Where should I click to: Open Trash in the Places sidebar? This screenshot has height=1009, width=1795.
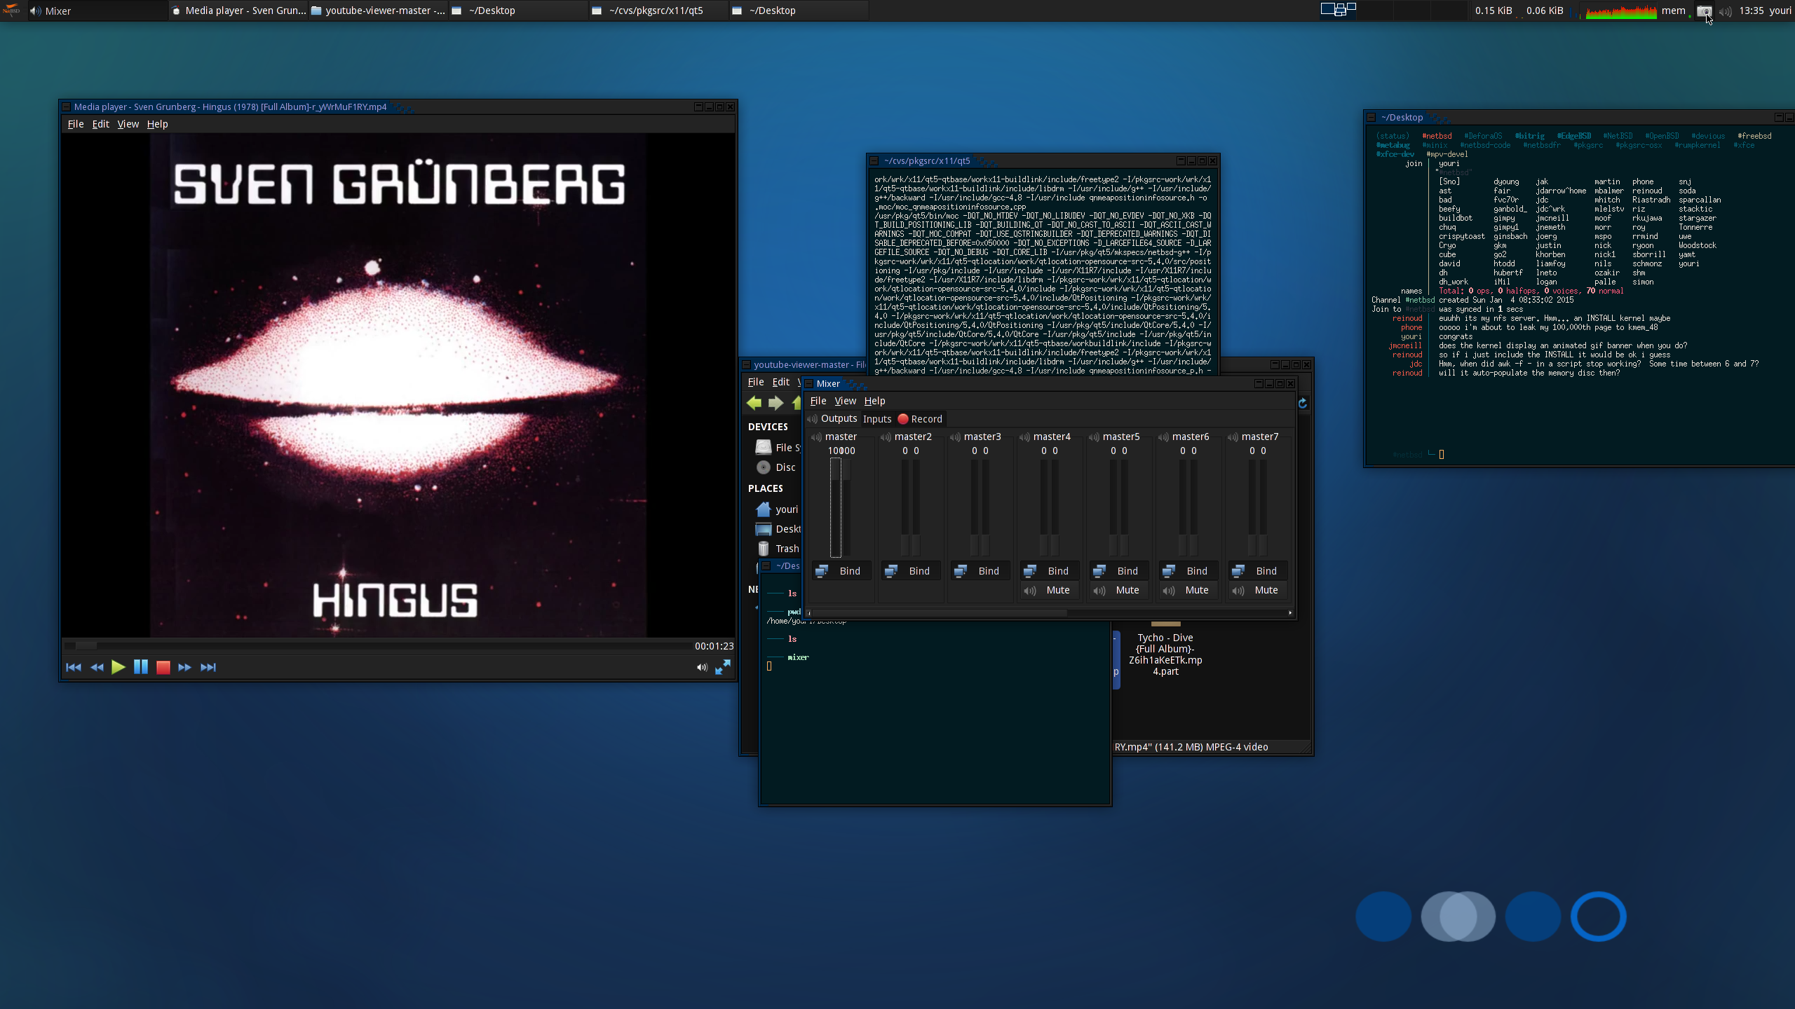[x=778, y=549]
